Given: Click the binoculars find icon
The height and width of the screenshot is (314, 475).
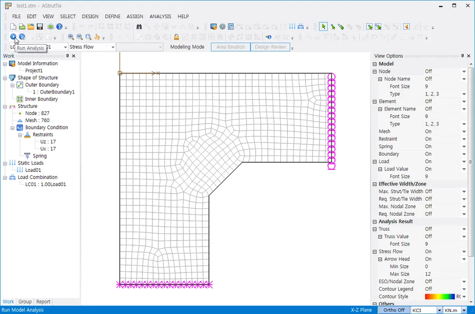Looking at the screenshot, I should point(139,27).
